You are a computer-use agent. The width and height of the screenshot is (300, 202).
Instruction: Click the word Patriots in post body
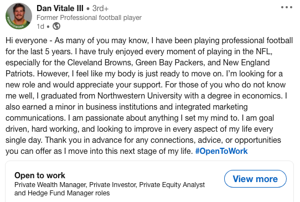[20, 74]
